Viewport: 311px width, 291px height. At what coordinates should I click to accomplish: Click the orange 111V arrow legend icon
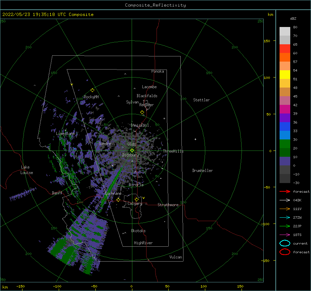pos(285,209)
